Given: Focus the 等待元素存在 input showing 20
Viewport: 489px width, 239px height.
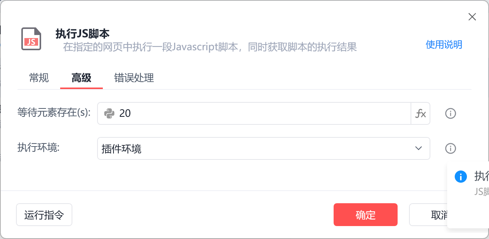Looking at the screenshot, I should [263, 113].
